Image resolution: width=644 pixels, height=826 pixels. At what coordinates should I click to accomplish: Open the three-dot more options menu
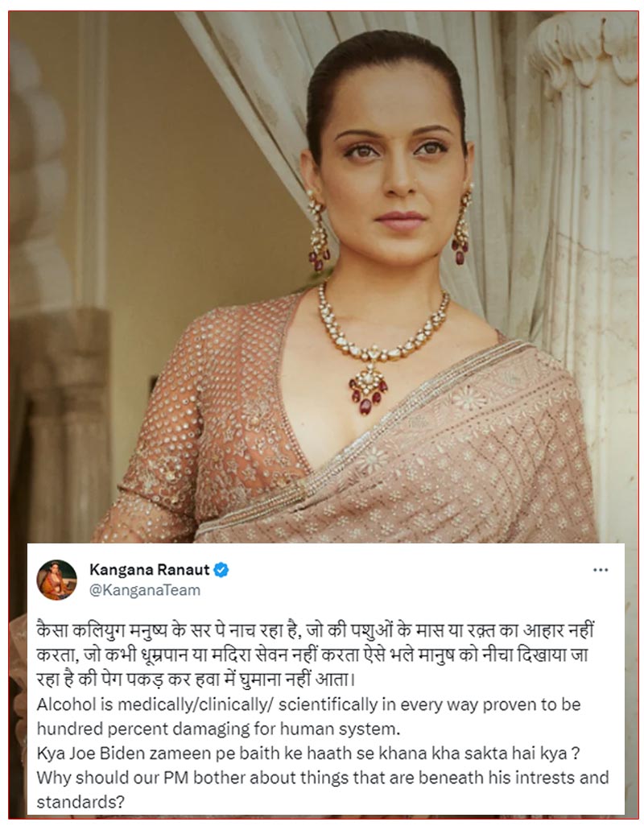tap(601, 570)
